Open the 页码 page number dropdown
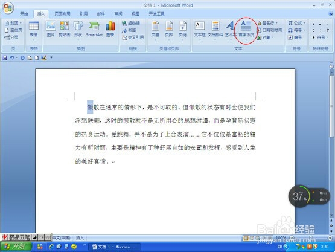Viewport: 335px width, 252px height. 182,31
